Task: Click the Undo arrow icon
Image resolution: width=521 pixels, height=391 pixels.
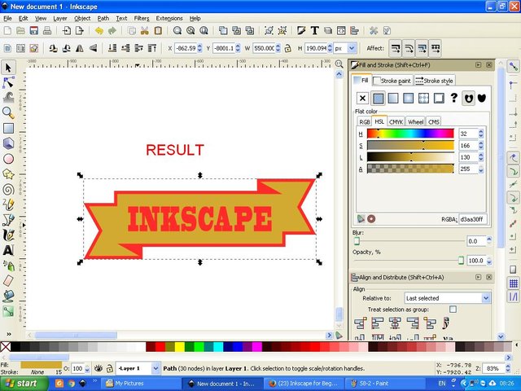Action: [99, 31]
